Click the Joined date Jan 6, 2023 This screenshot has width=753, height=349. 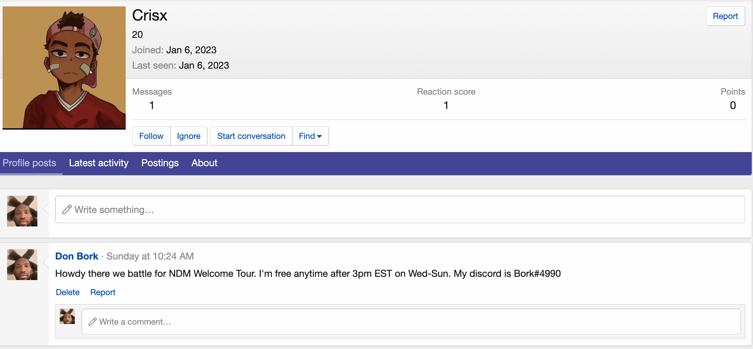(191, 50)
